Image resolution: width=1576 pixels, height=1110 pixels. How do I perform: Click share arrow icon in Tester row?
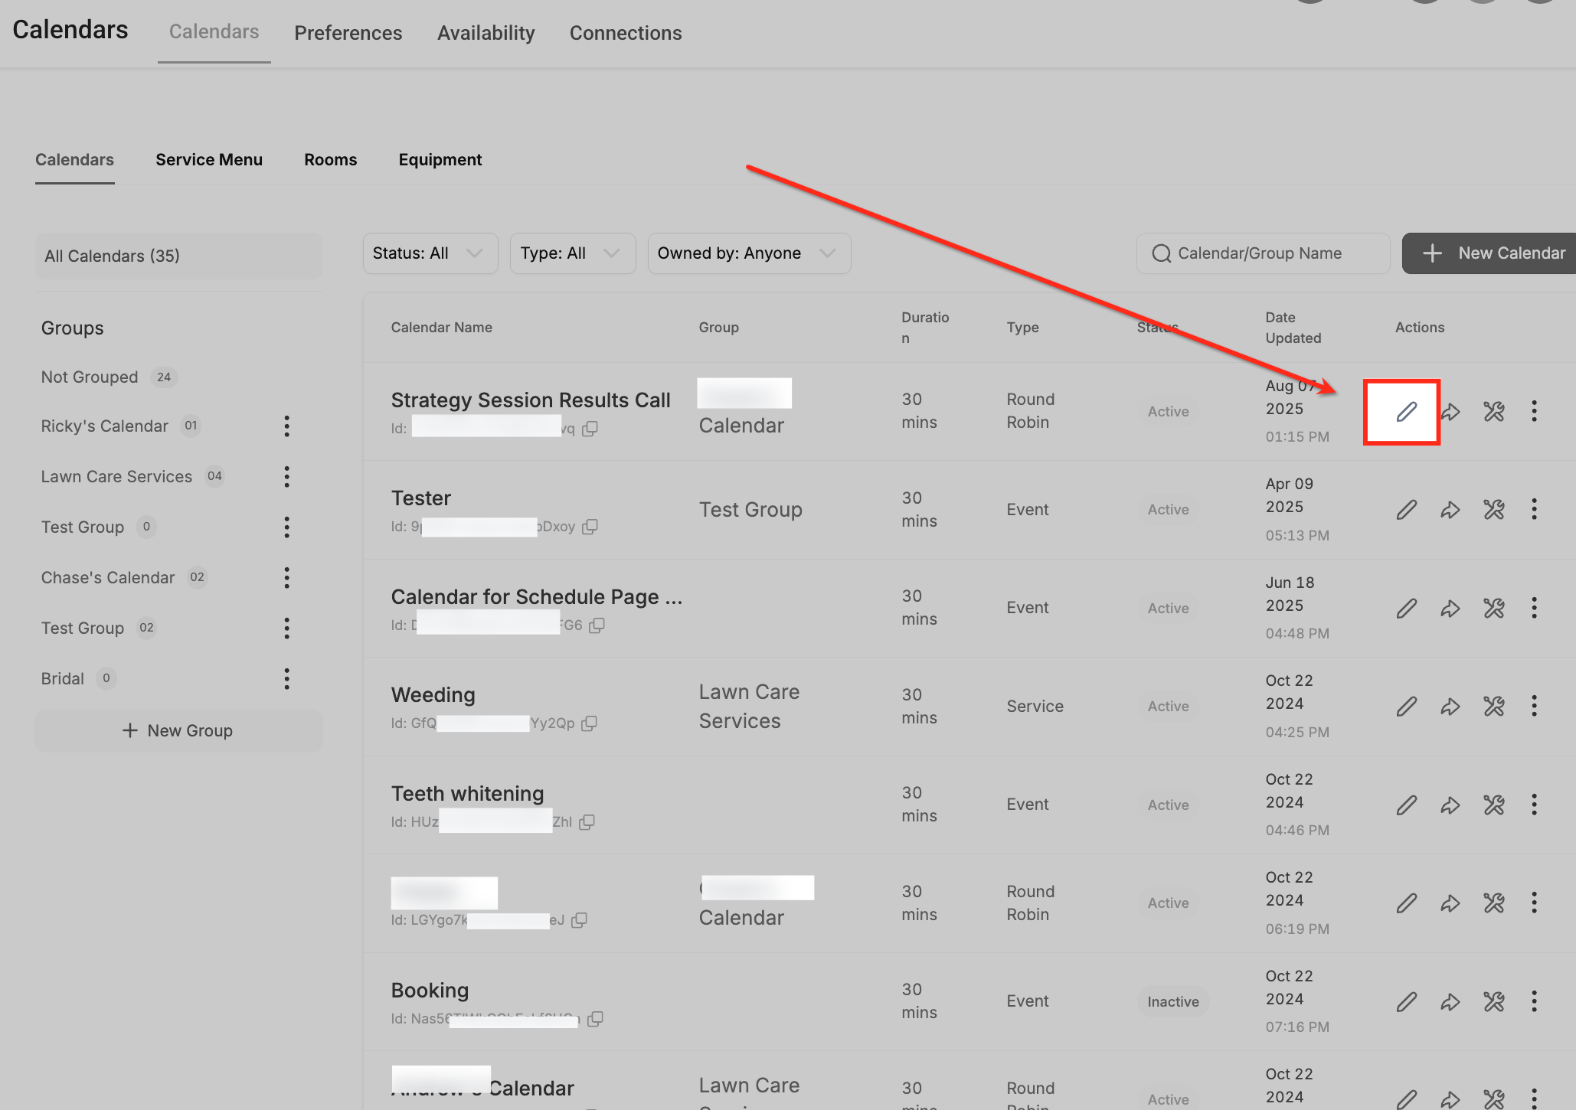coord(1450,510)
